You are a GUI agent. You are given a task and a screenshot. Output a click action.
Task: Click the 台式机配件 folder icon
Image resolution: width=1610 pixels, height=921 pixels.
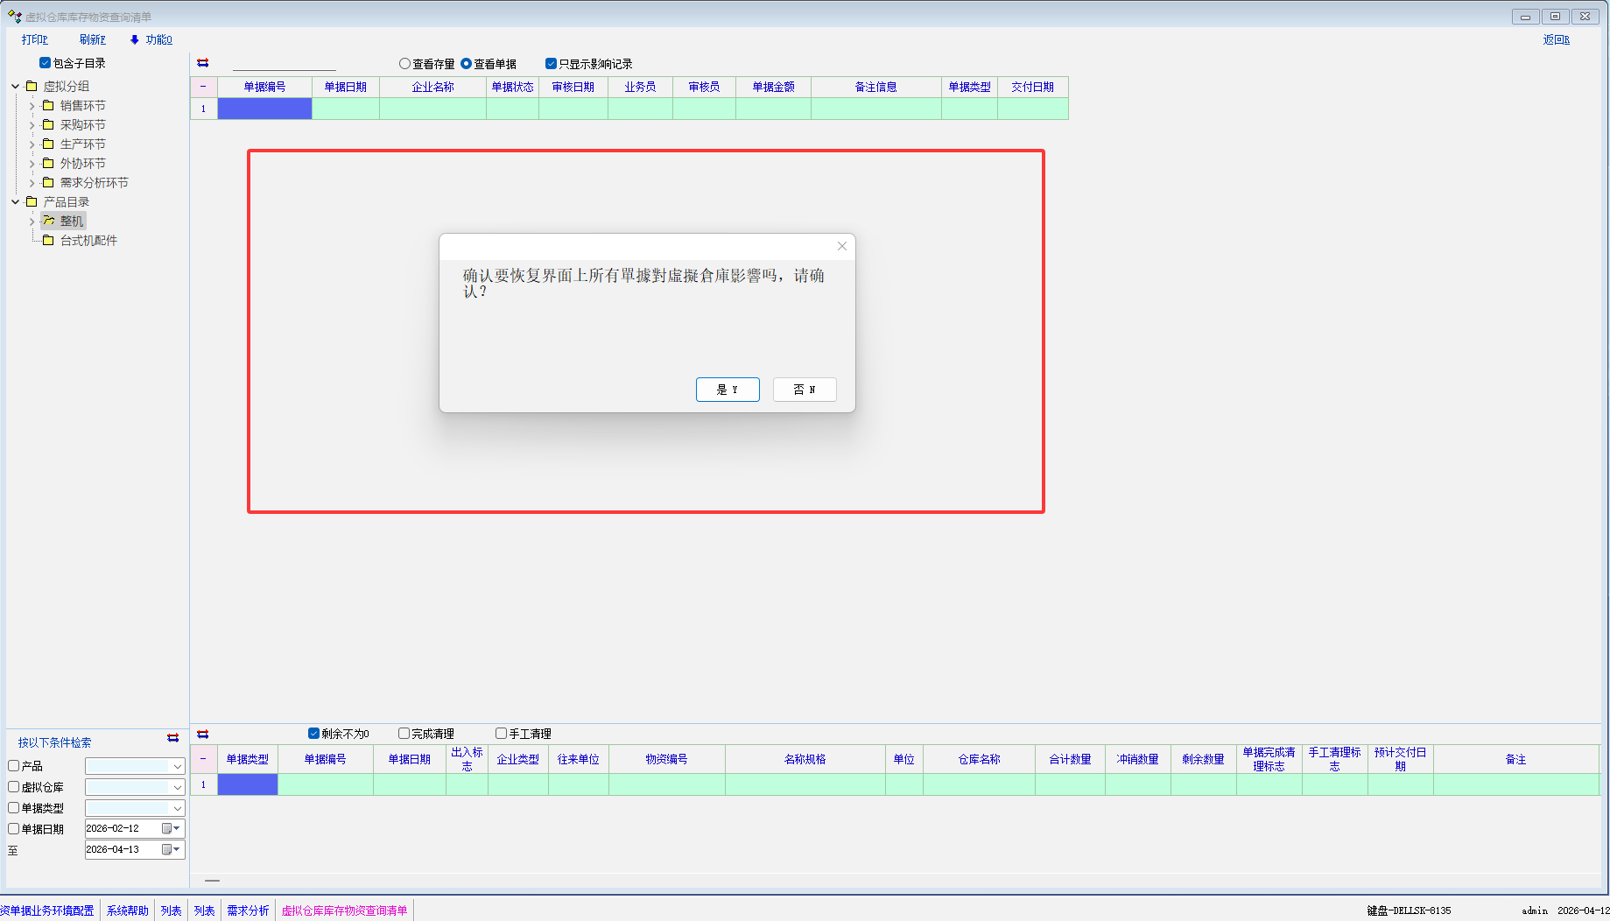[49, 241]
